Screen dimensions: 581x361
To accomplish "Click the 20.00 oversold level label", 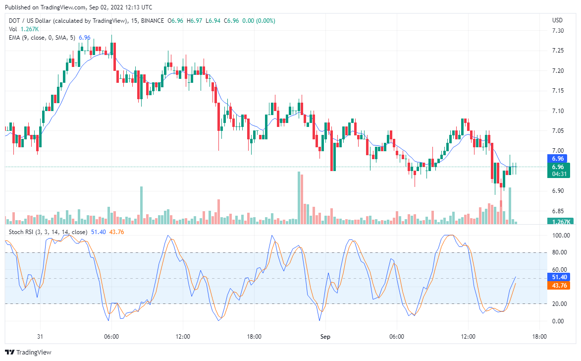I will click(x=559, y=304).
